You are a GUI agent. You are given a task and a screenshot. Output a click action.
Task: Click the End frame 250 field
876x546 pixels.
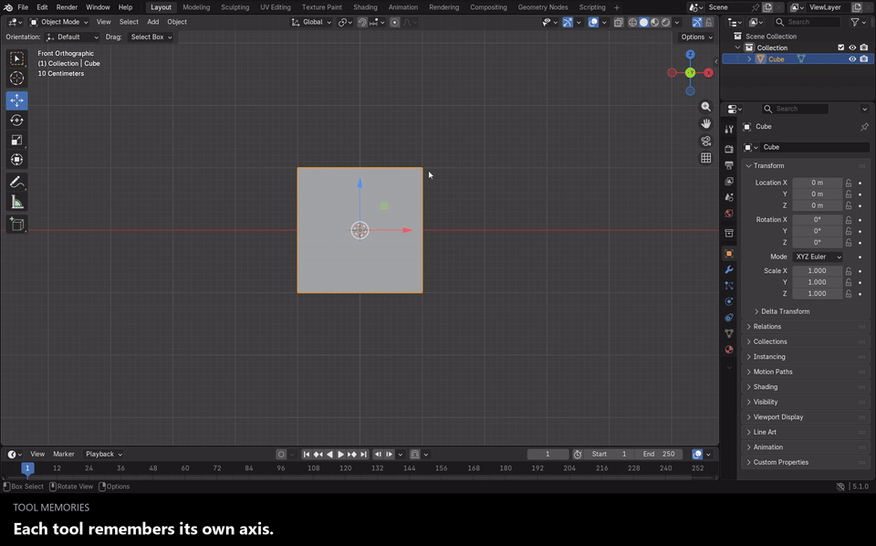[659, 455]
